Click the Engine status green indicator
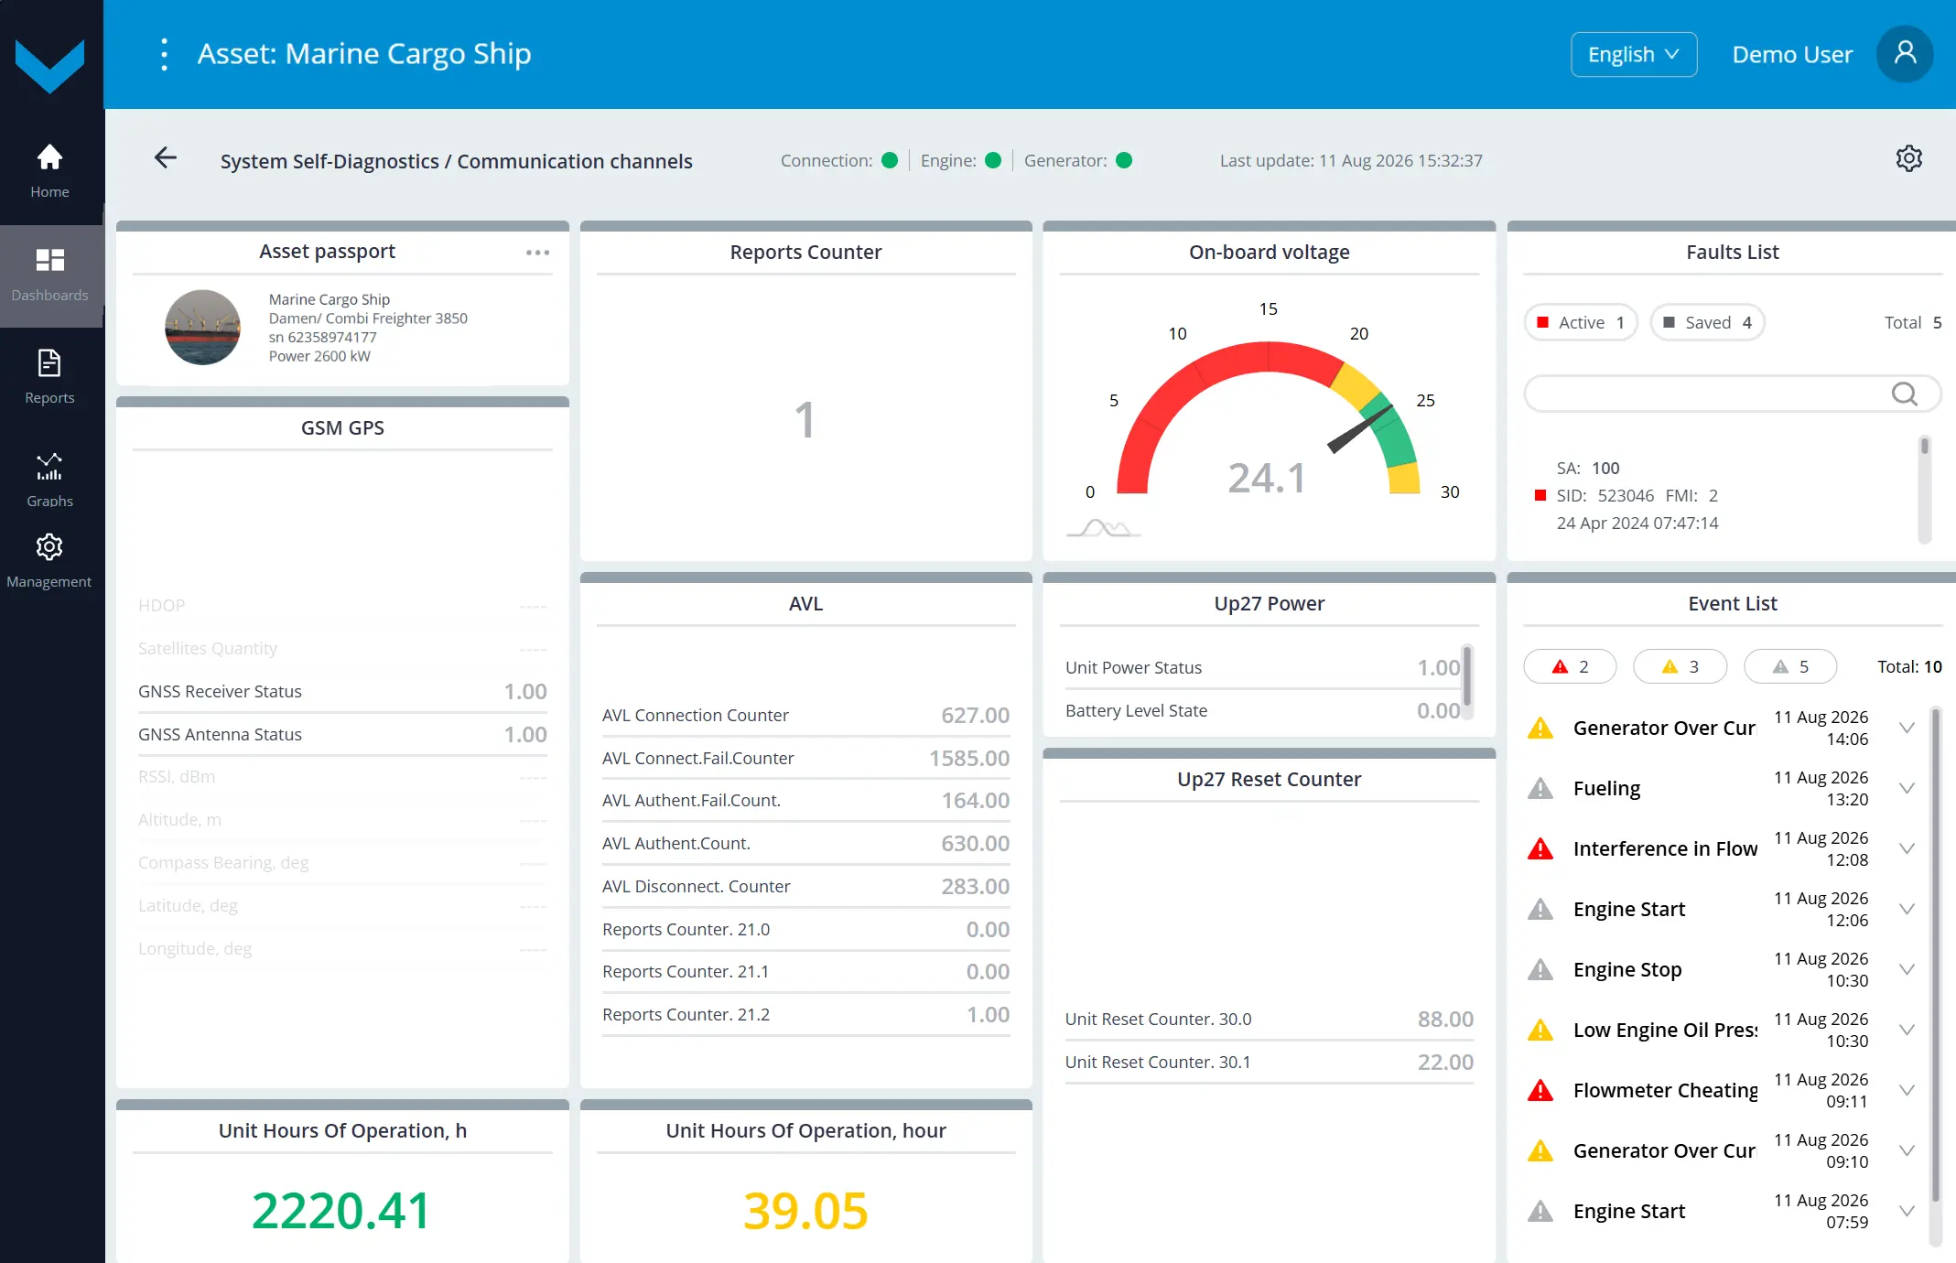The image size is (1956, 1263). pos(993,160)
